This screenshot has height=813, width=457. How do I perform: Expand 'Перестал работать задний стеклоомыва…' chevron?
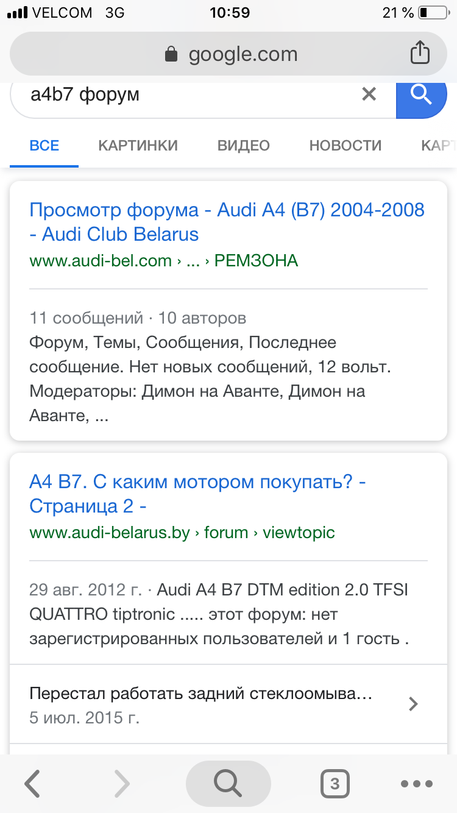[x=413, y=704]
